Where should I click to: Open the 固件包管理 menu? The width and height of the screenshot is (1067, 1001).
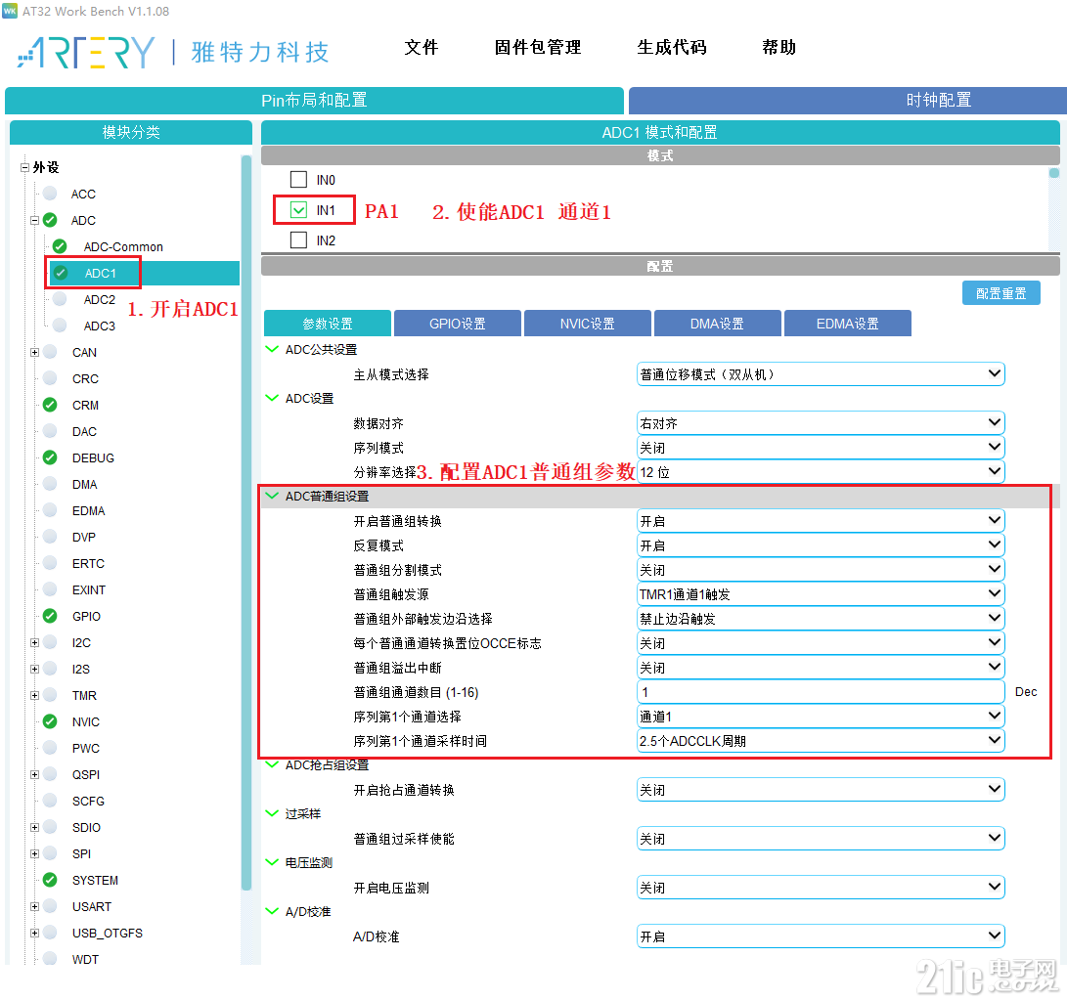(538, 47)
